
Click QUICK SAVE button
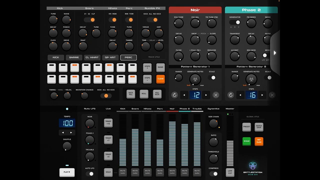259,127
